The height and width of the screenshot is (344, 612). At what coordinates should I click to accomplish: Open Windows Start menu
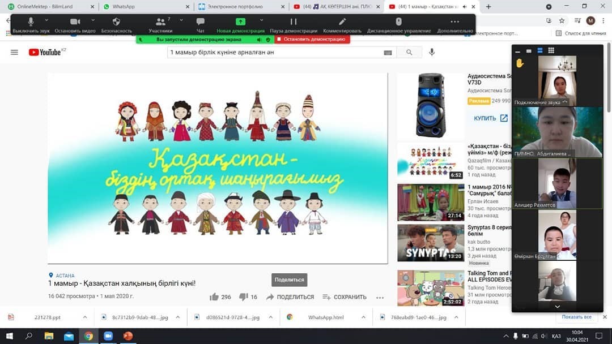tap(10, 336)
